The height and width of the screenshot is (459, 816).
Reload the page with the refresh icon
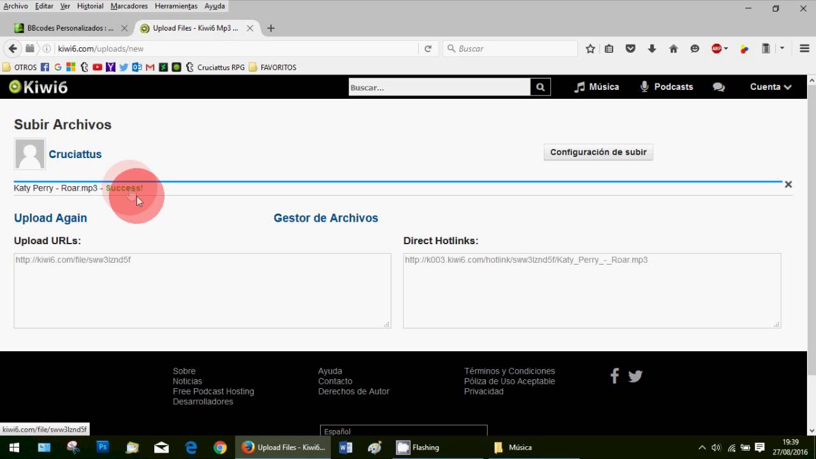coord(428,48)
